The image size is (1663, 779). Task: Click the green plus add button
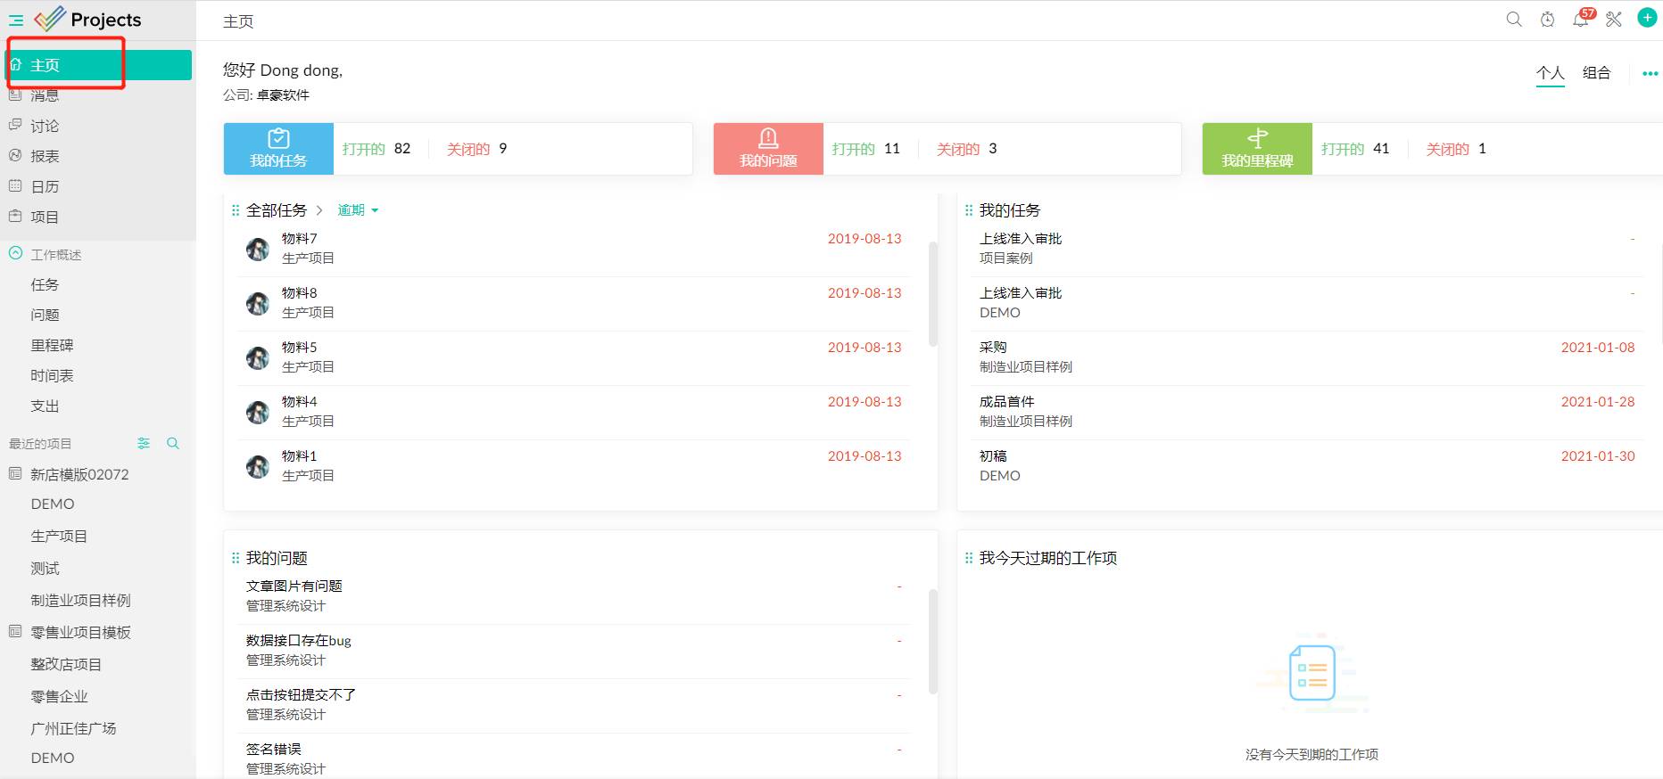point(1647,18)
